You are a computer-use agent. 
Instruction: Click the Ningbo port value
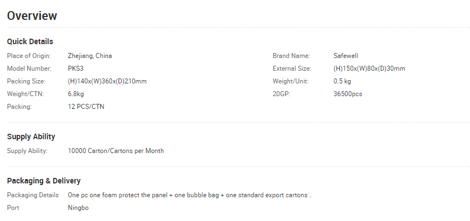pos(78,208)
